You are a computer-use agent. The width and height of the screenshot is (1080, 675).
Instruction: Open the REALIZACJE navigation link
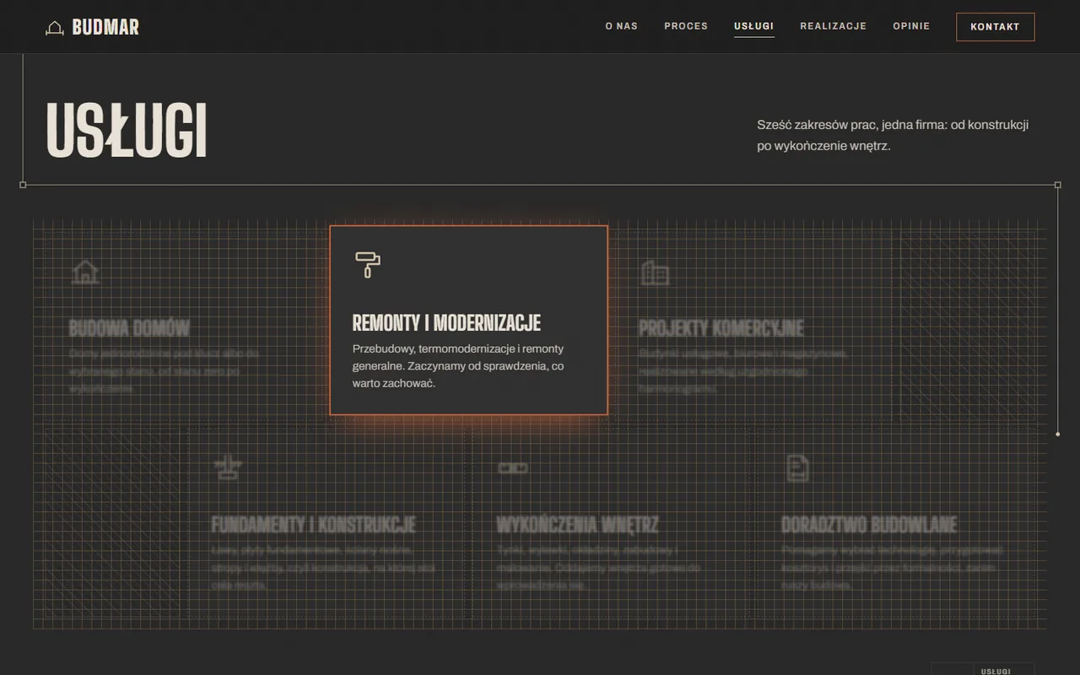[833, 26]
